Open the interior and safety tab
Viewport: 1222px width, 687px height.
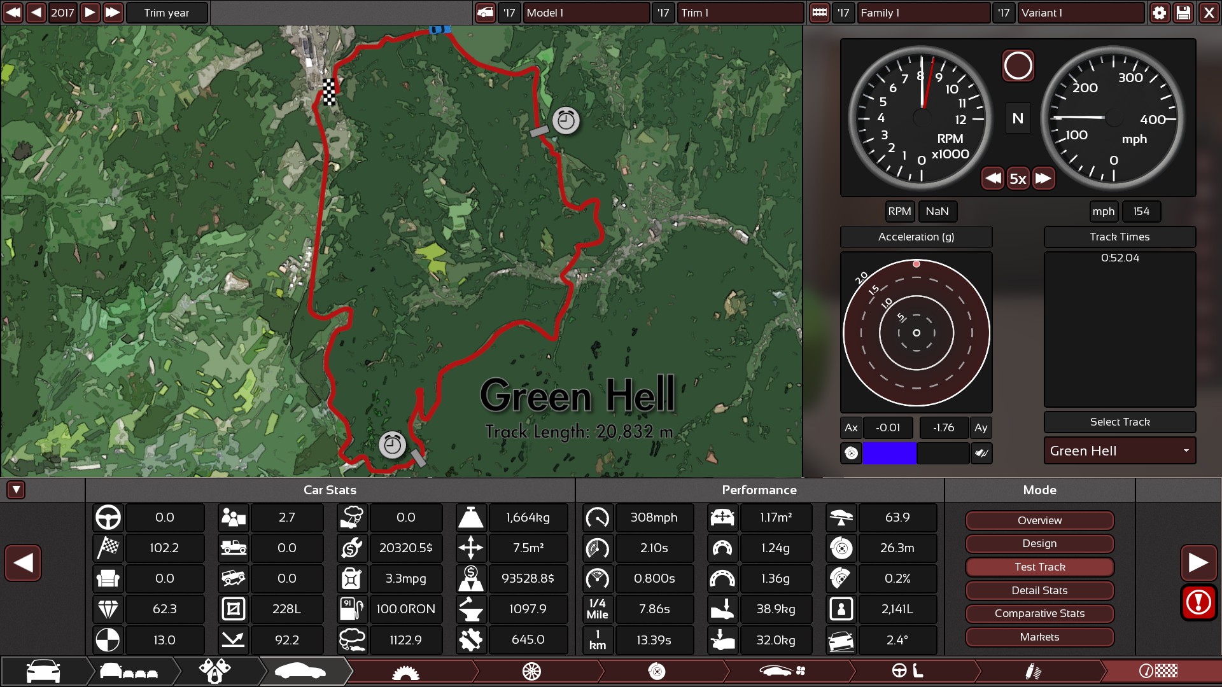[907, 671]
